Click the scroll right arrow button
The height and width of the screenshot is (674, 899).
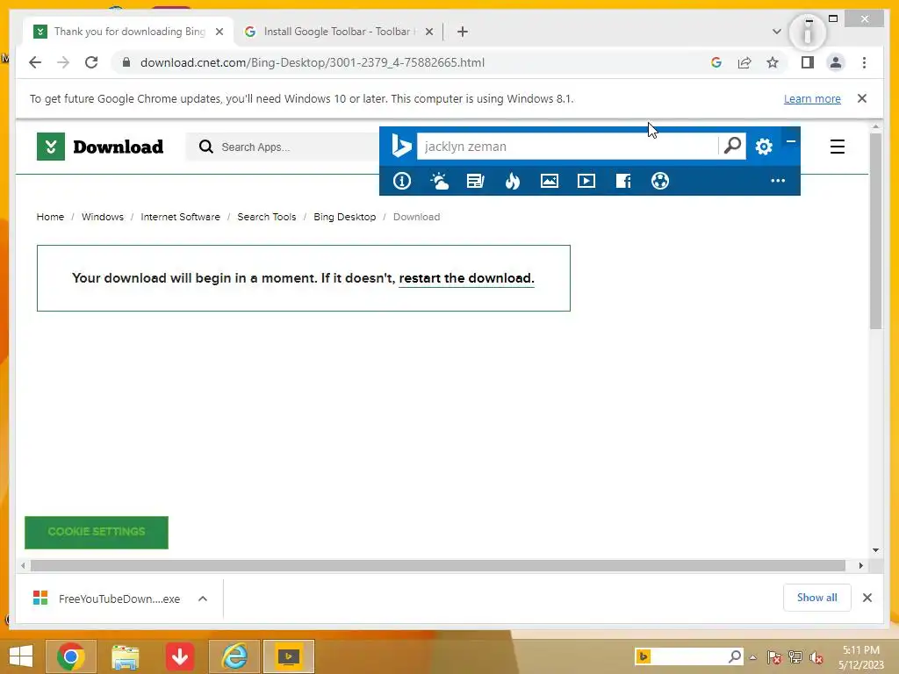point(860,566)
